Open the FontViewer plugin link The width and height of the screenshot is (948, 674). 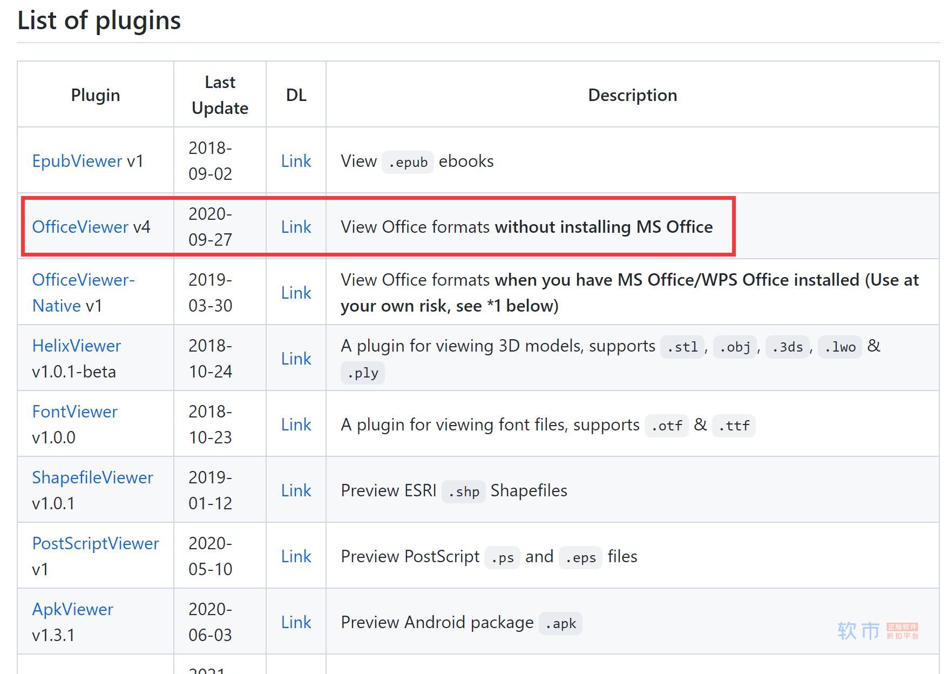(x=75, y=412)
